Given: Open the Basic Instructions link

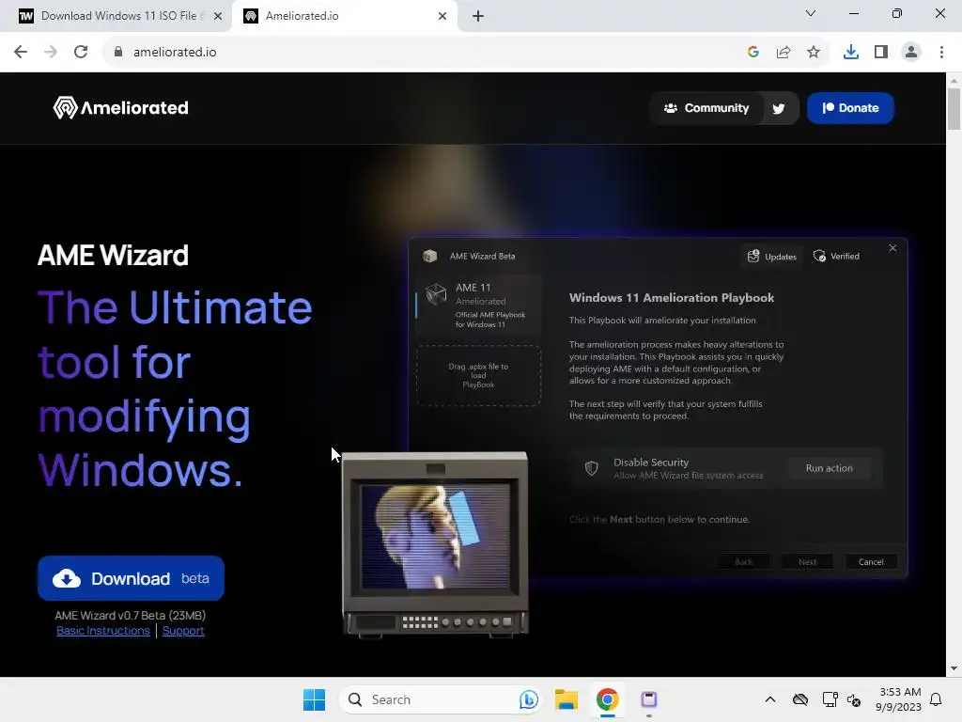Looking at the screenshot, I should tap(103, 631).
